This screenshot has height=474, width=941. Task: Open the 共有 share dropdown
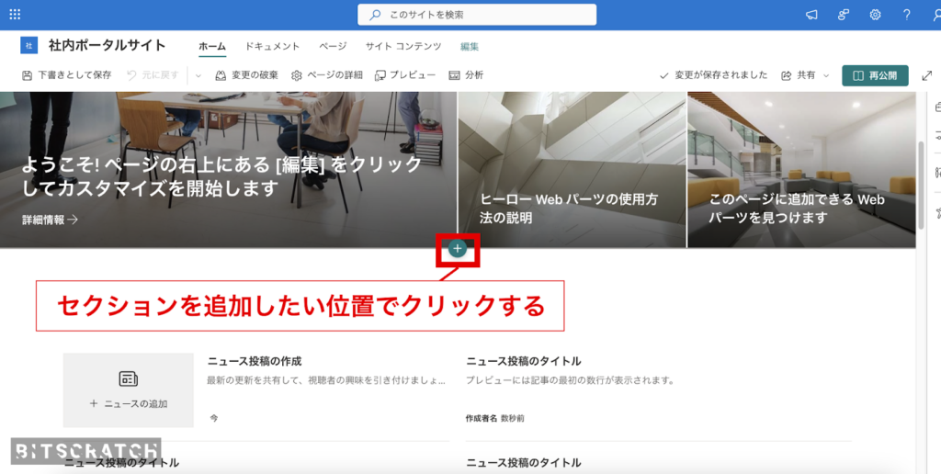coord(805,75)
